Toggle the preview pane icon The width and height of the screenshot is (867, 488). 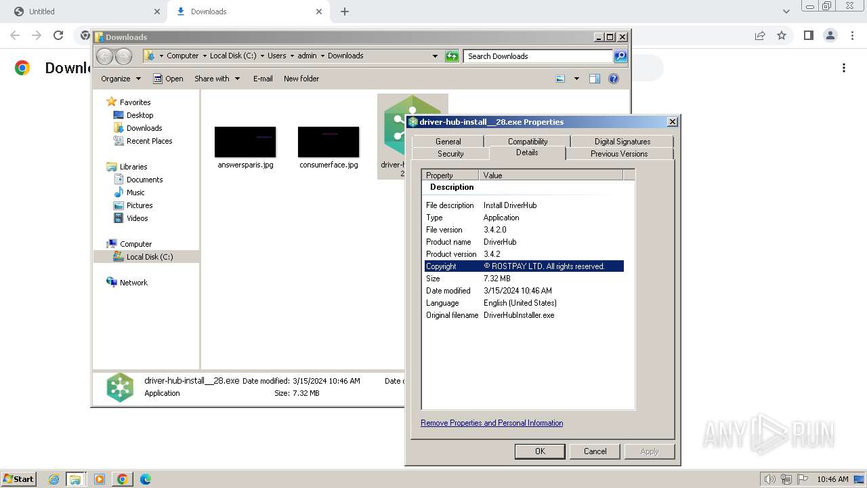click(x=595, y=79)
